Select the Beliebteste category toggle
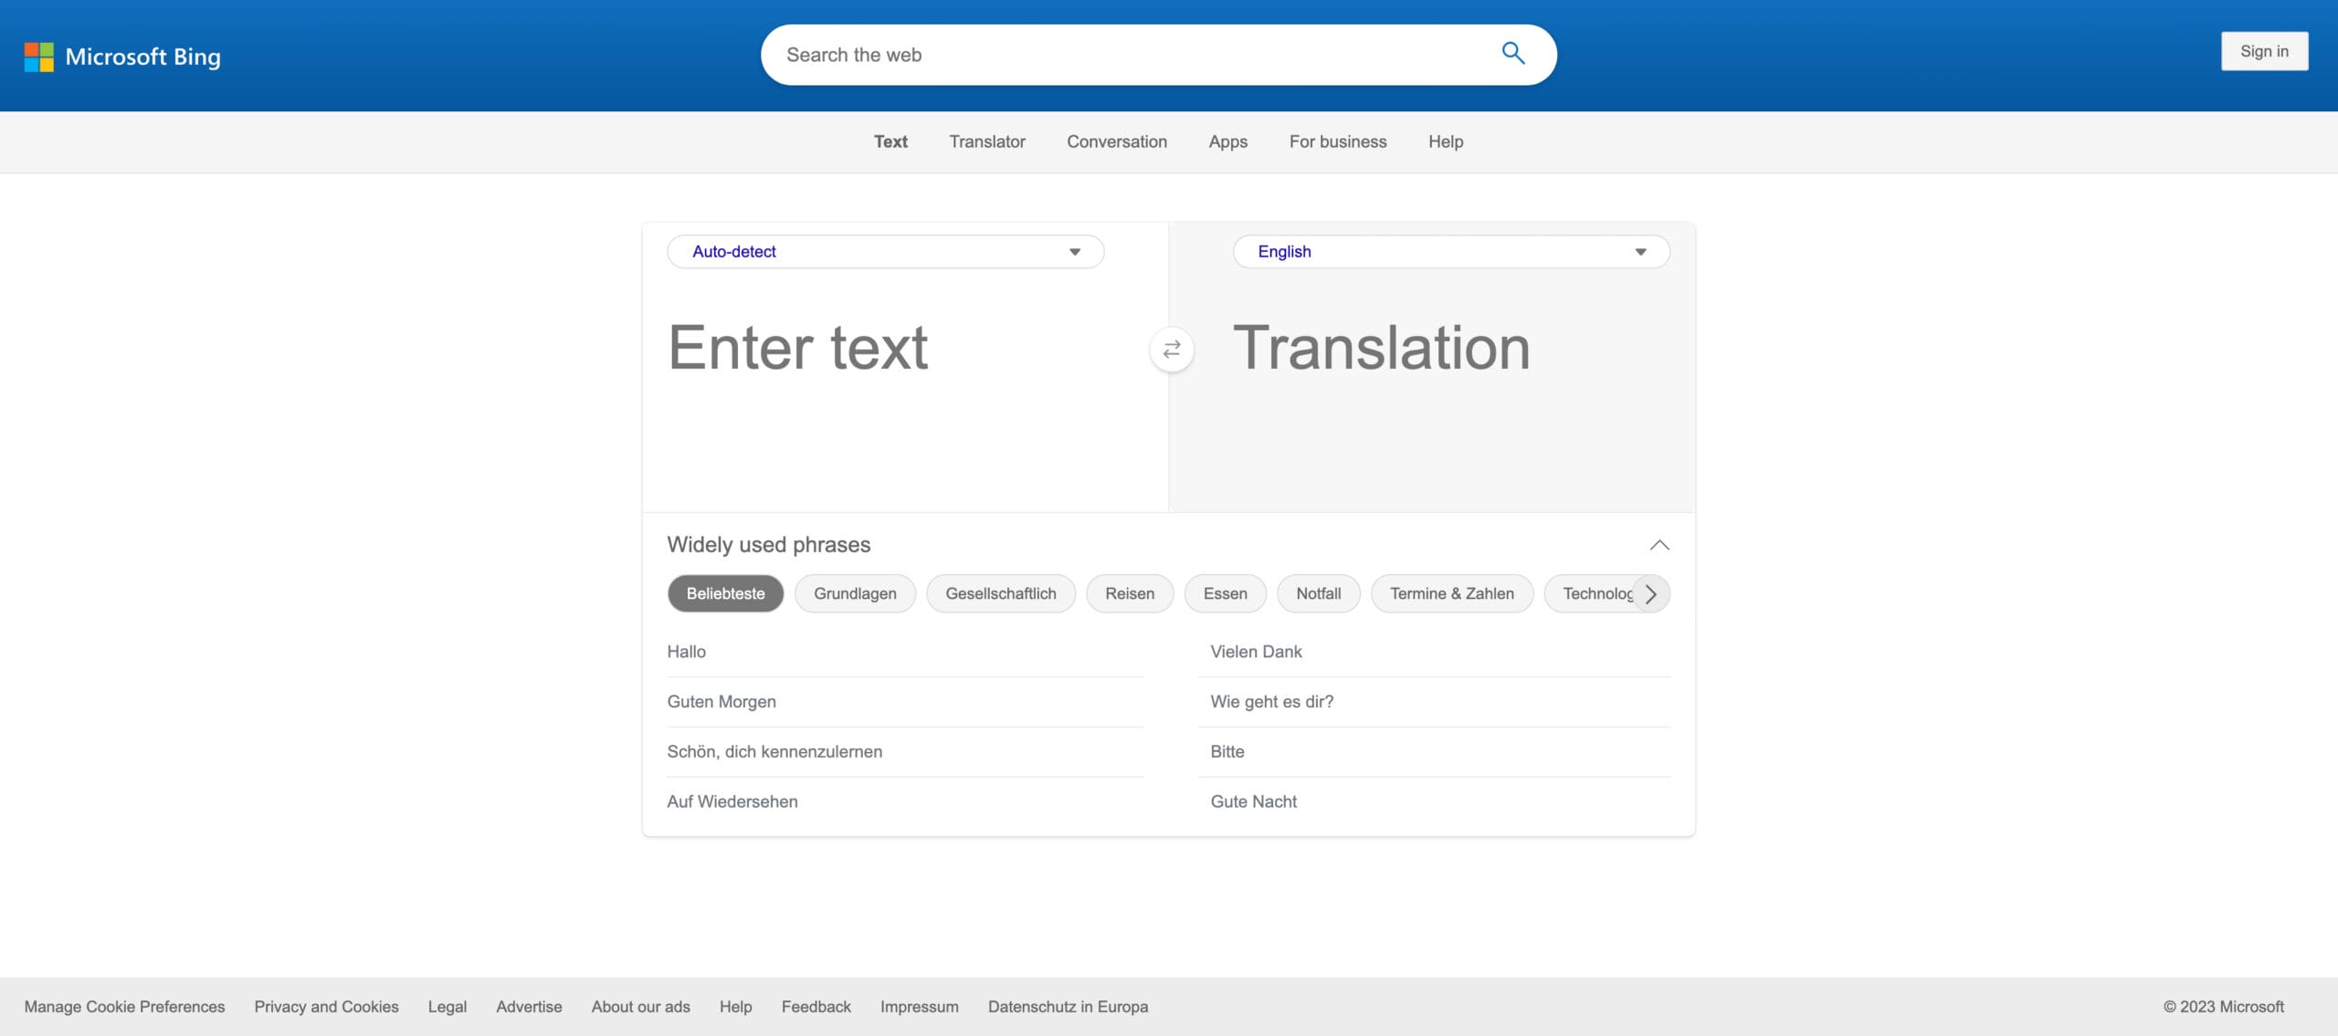 (724, 591)
